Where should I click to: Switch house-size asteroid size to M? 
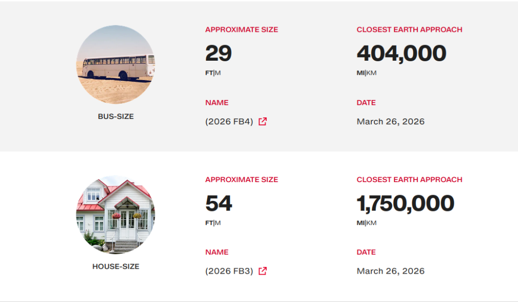(218, 223)
